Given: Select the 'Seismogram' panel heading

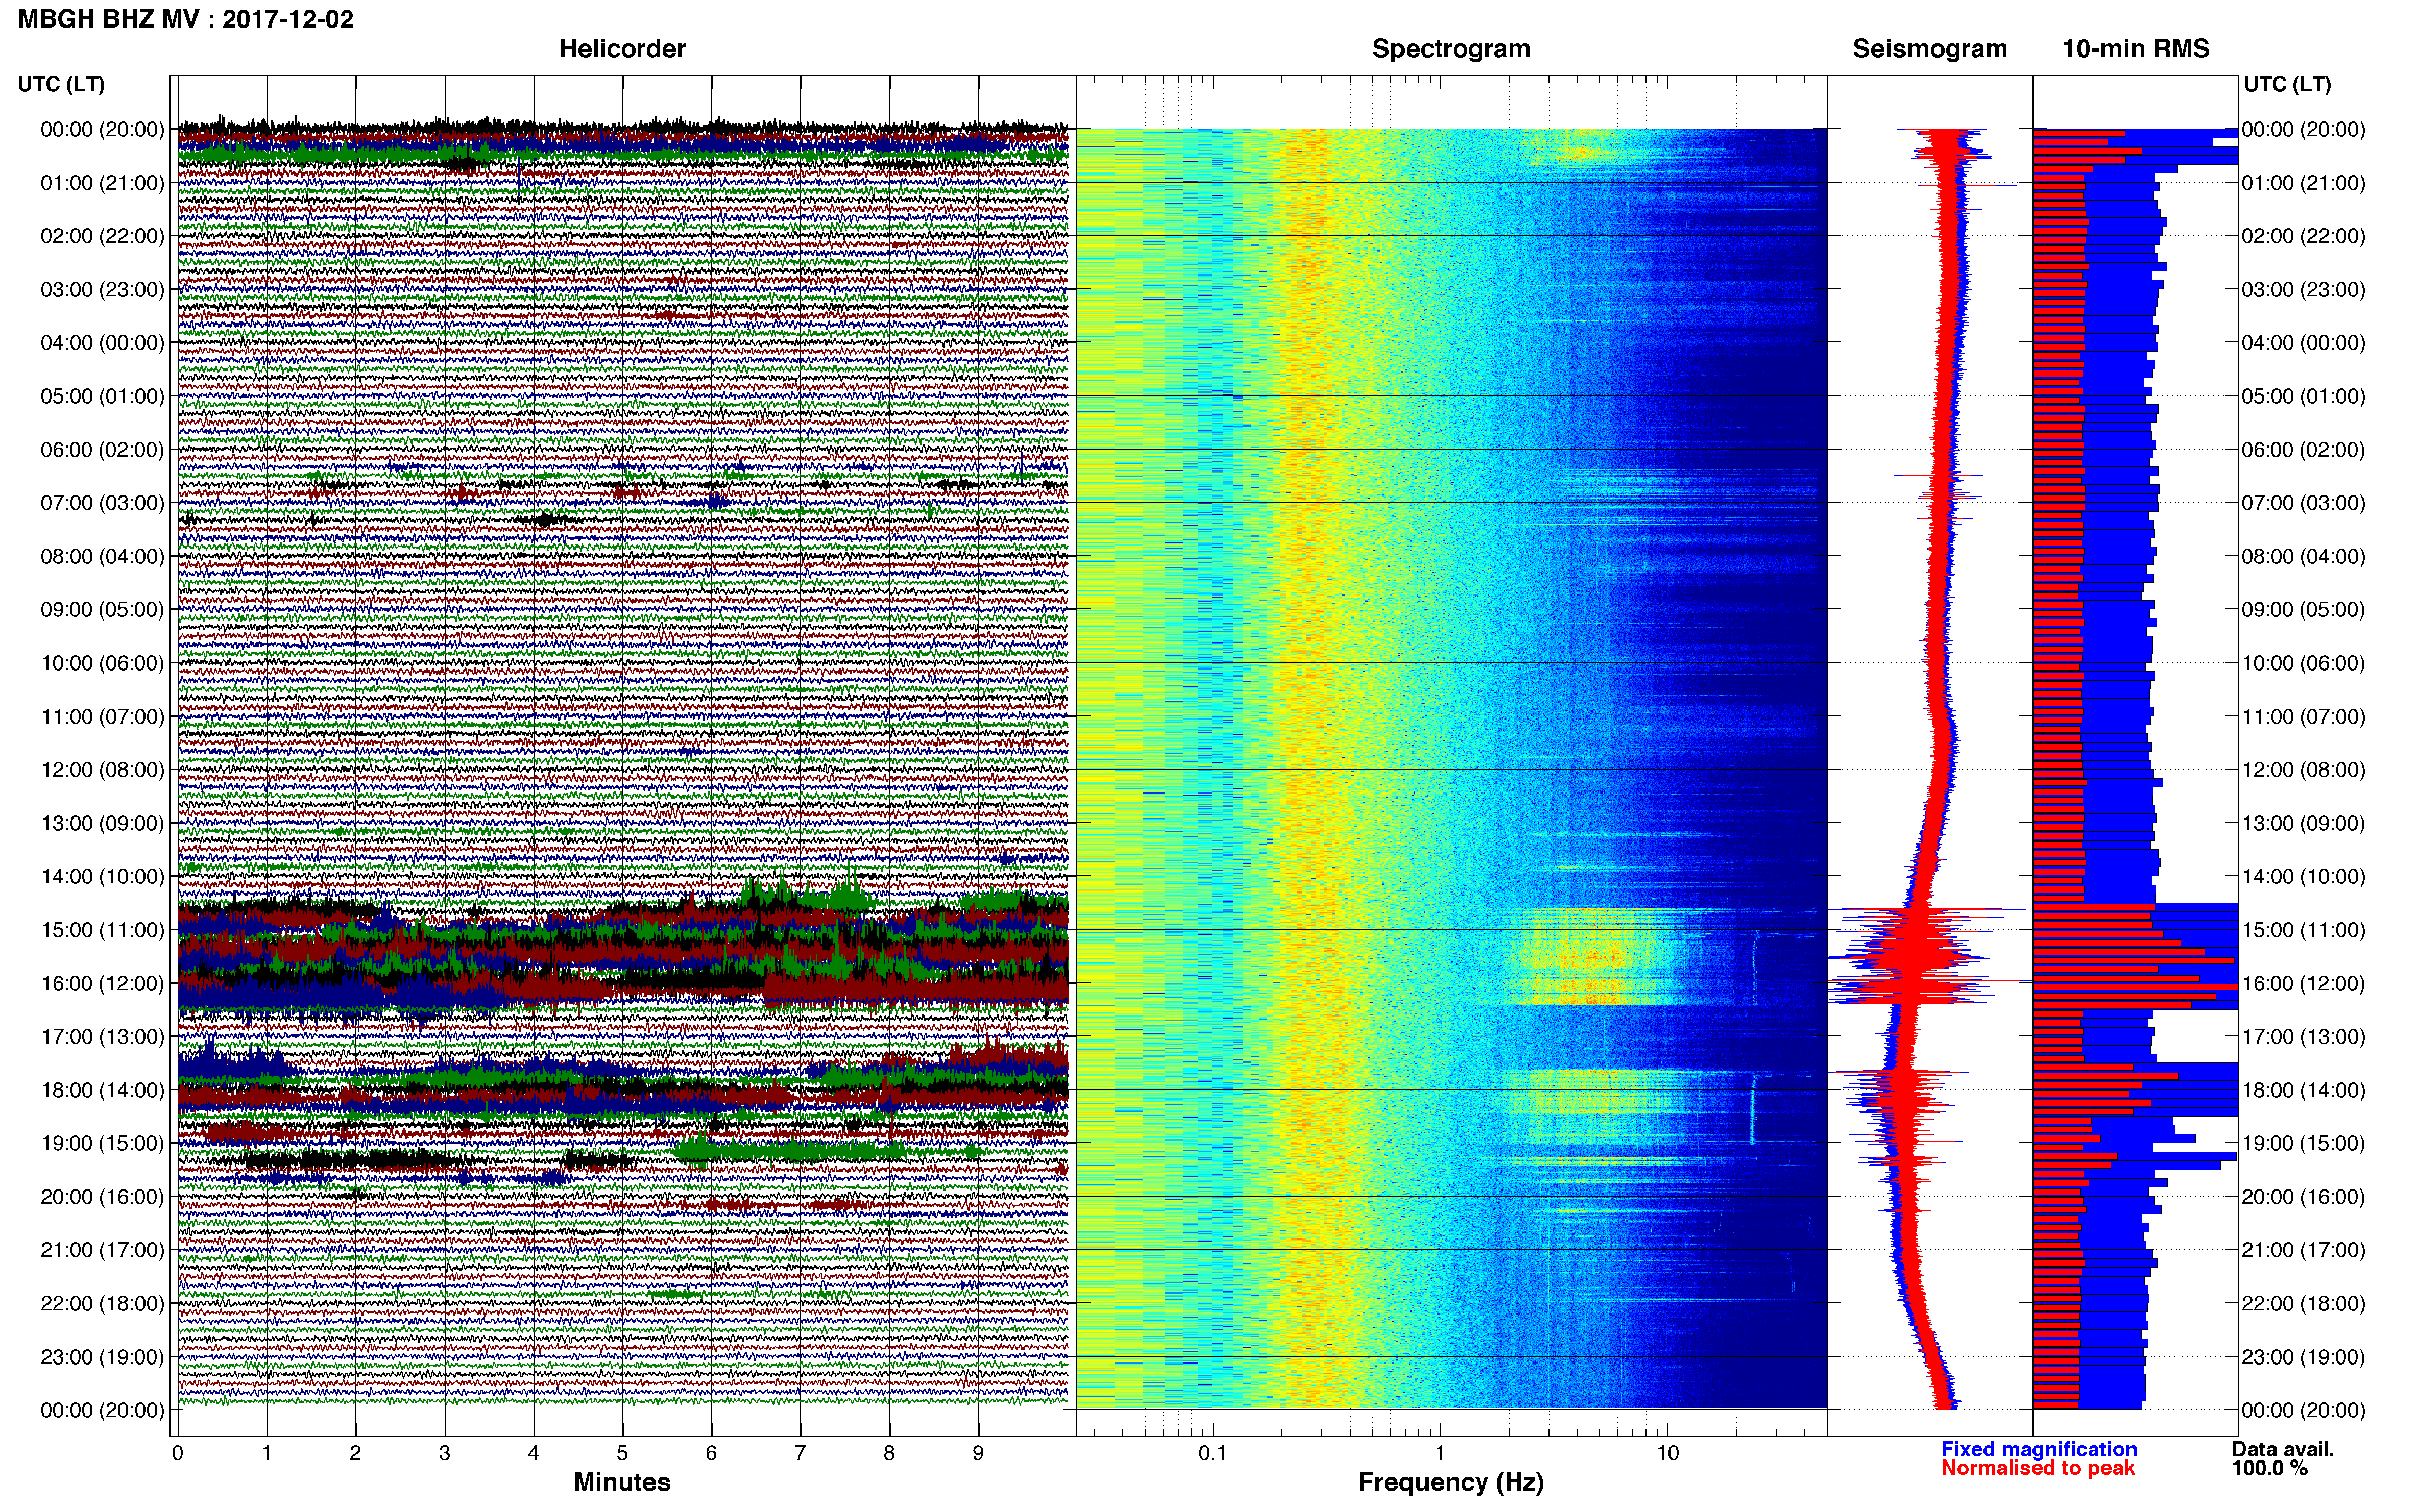Looking at the screenshot, I should [1930, 49].
